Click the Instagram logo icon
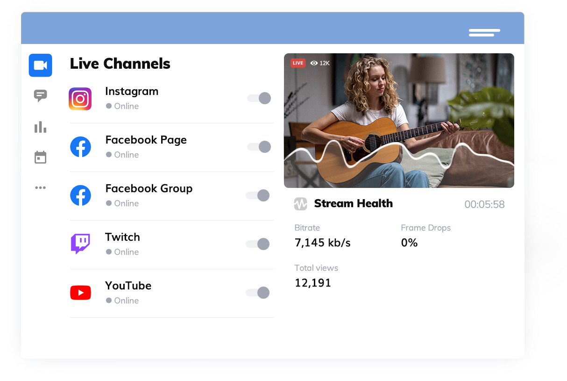This screenshot has height=381, width=567. 80,99
